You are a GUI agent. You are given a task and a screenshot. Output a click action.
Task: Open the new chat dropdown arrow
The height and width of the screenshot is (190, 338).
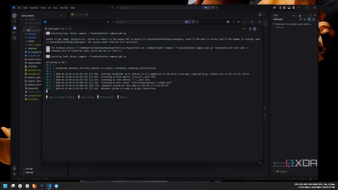pos(296,16)
